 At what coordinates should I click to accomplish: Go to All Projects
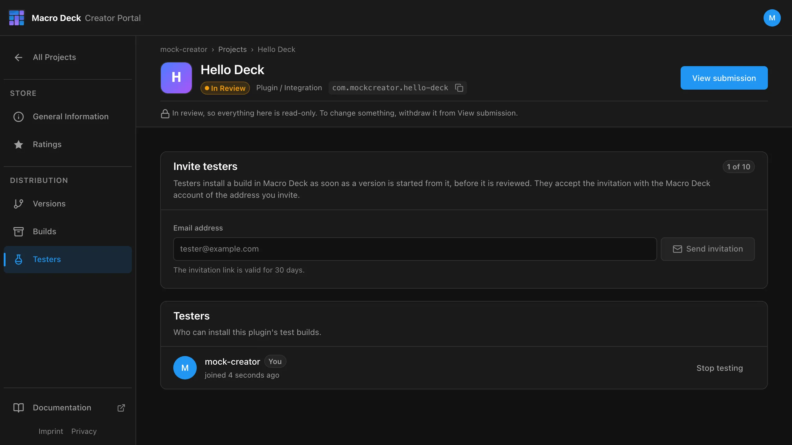68,57
